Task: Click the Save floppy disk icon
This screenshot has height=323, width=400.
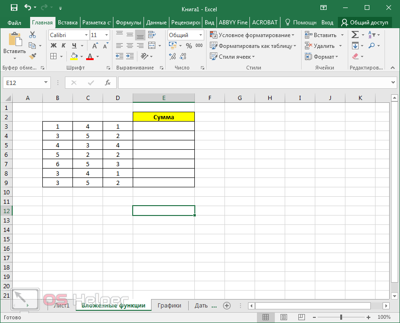Action: pos(14,8)
